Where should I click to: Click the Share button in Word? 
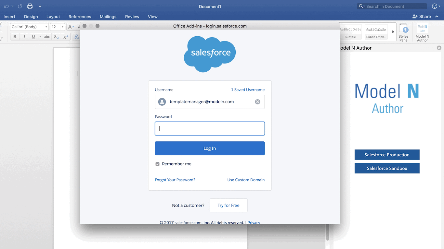tap(422, 17)
